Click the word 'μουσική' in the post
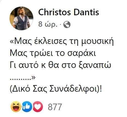Viewport: 127px width, 117px height. click(97, 42)
